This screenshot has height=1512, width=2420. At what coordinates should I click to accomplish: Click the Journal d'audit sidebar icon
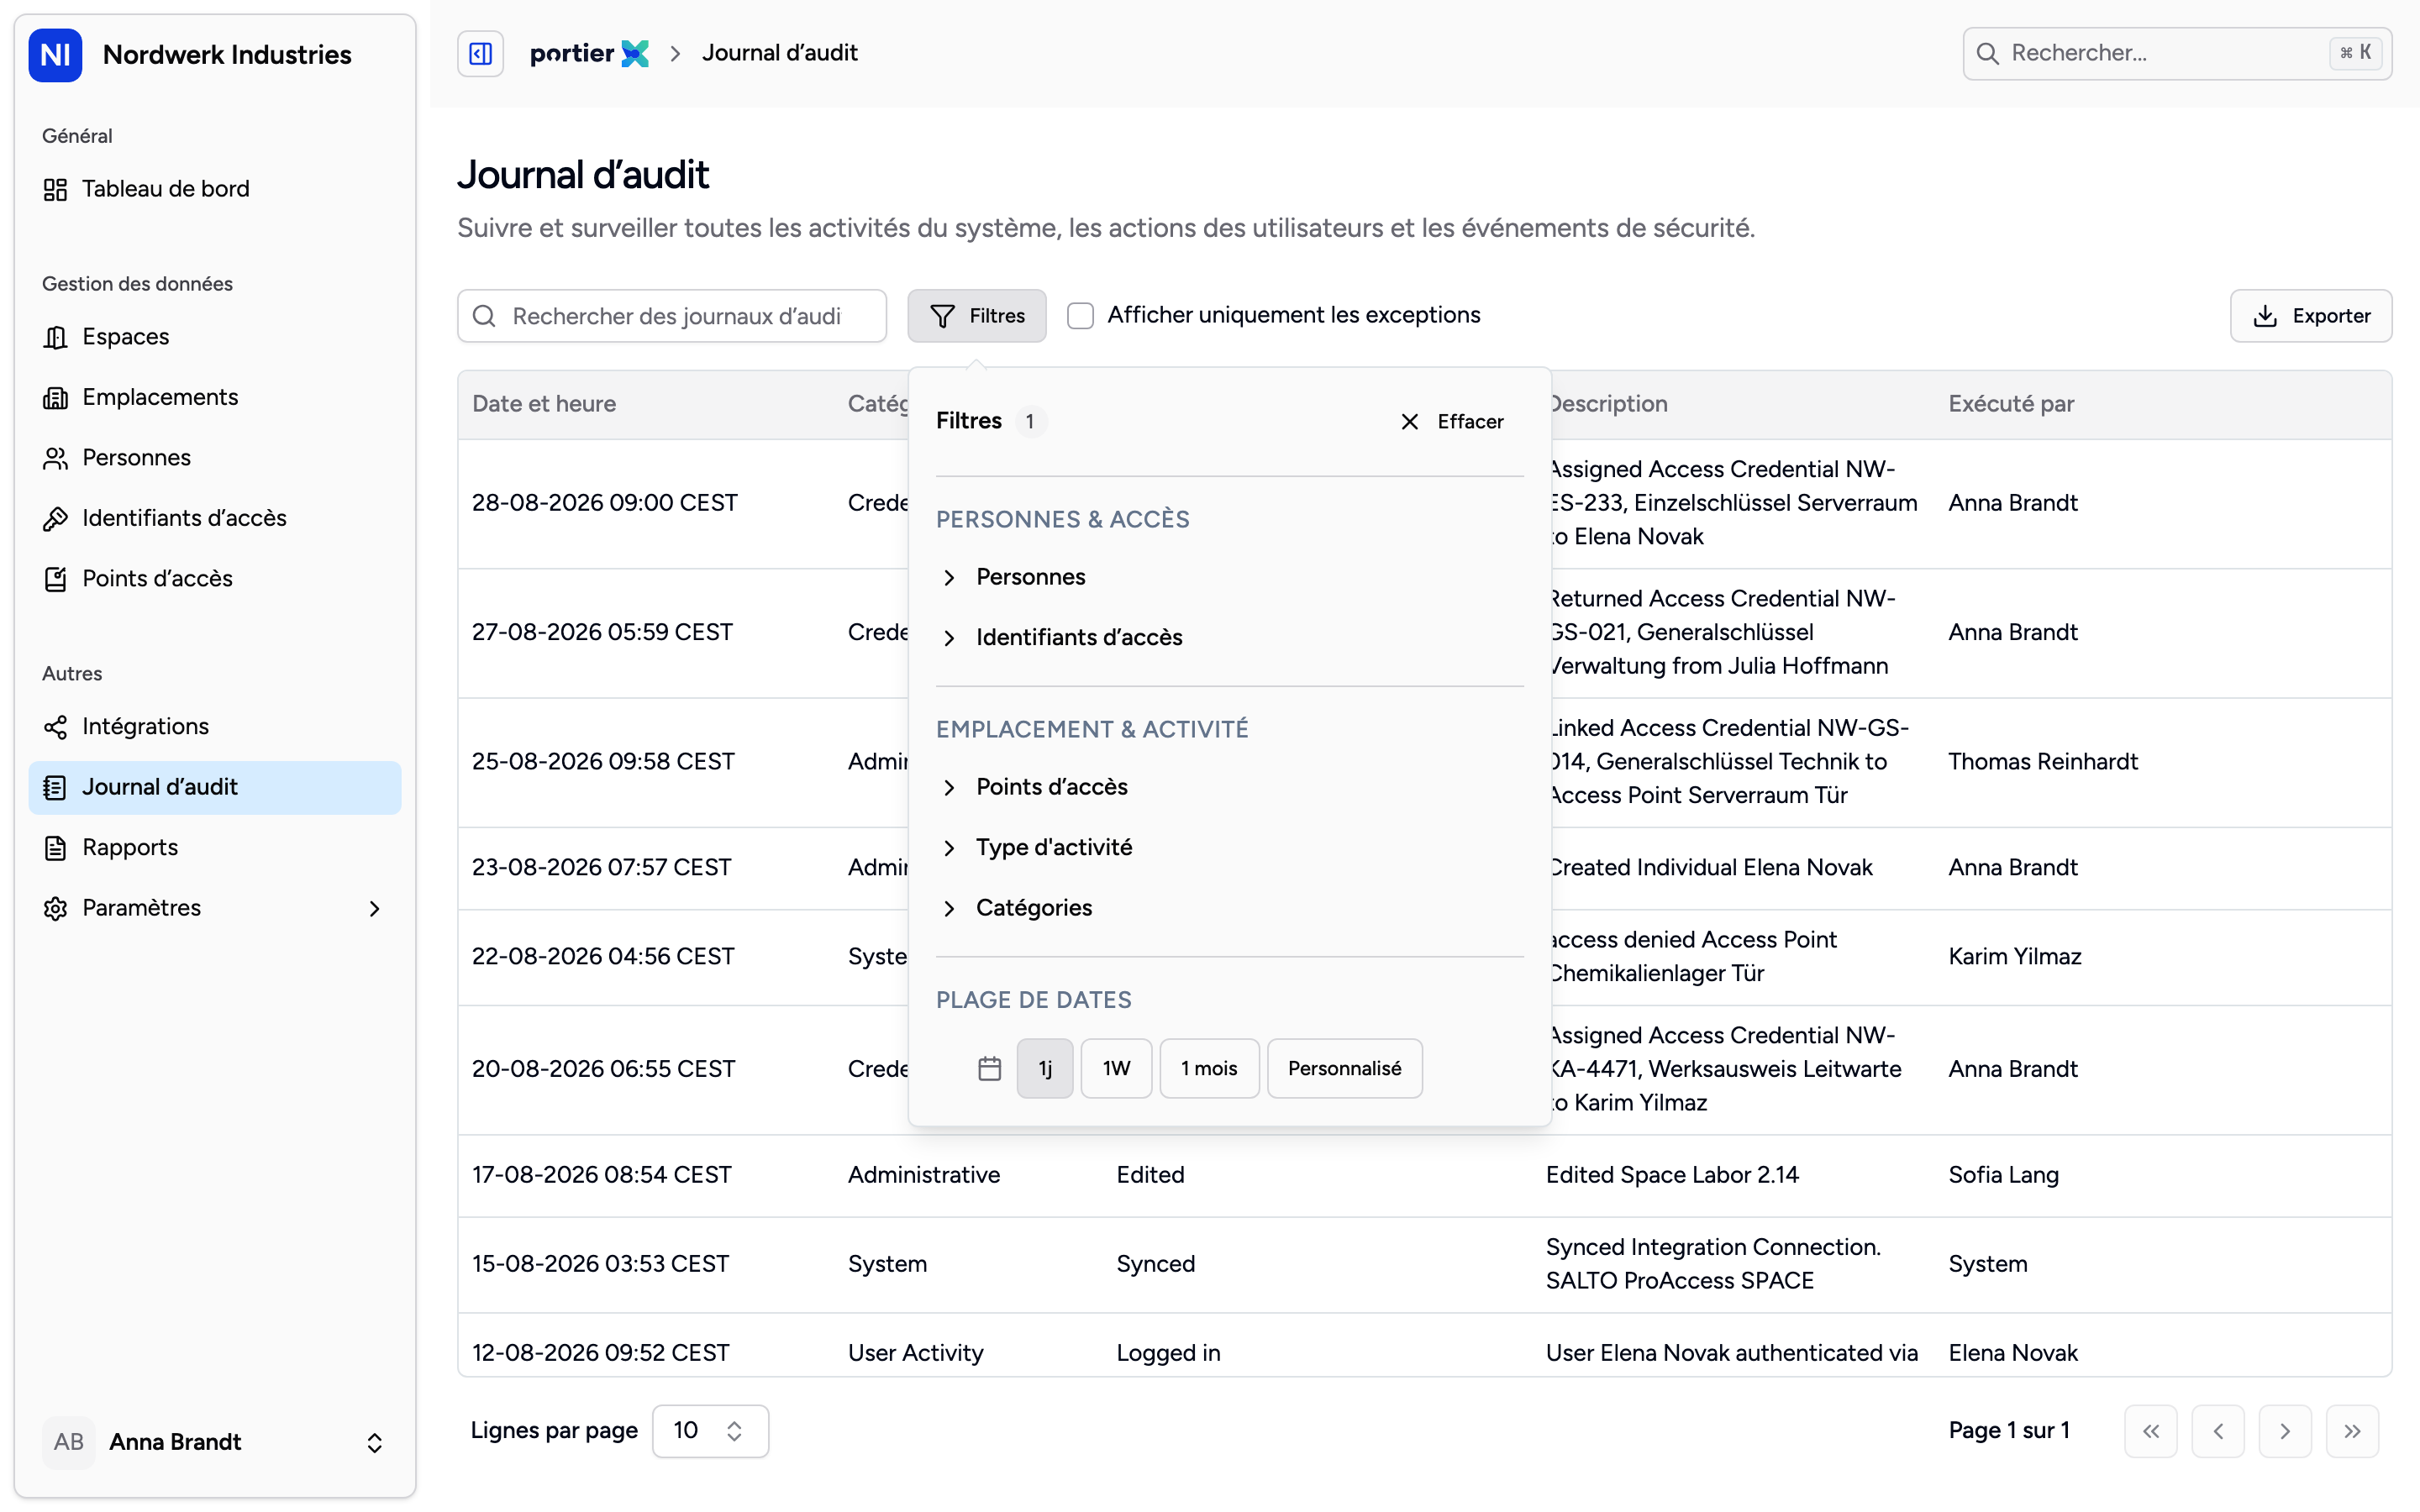56,788
